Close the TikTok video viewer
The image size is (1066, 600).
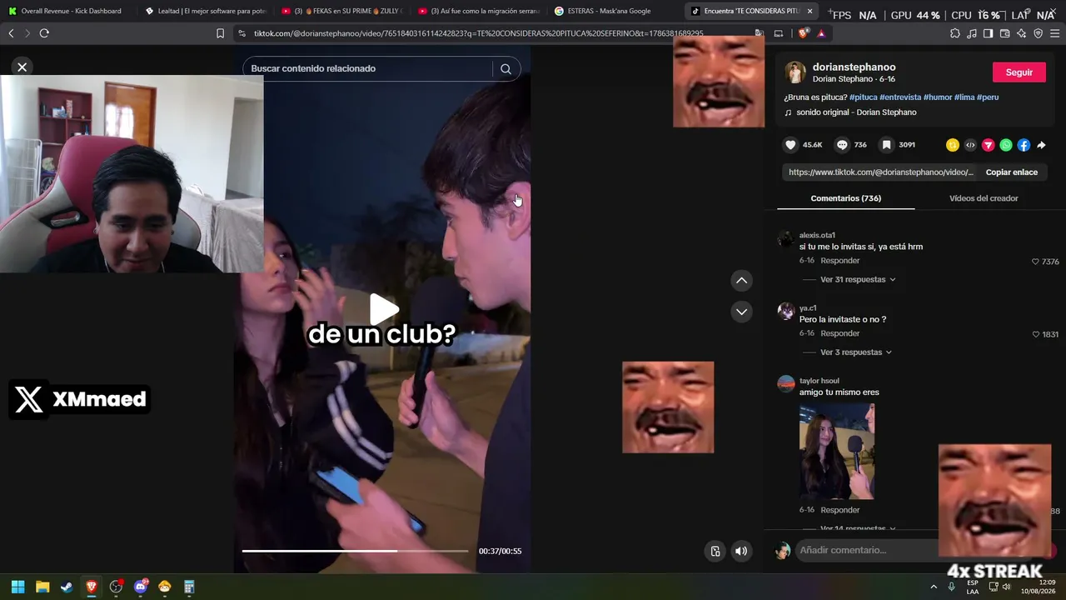(22, 67)
